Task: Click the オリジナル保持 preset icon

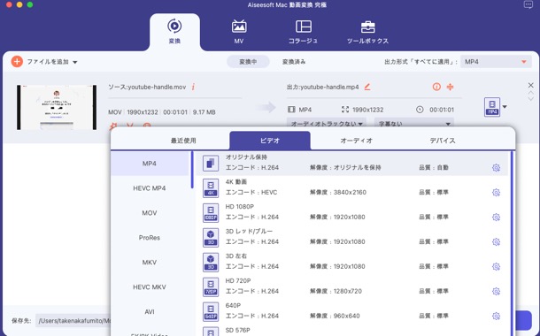Action: [211, 163]
